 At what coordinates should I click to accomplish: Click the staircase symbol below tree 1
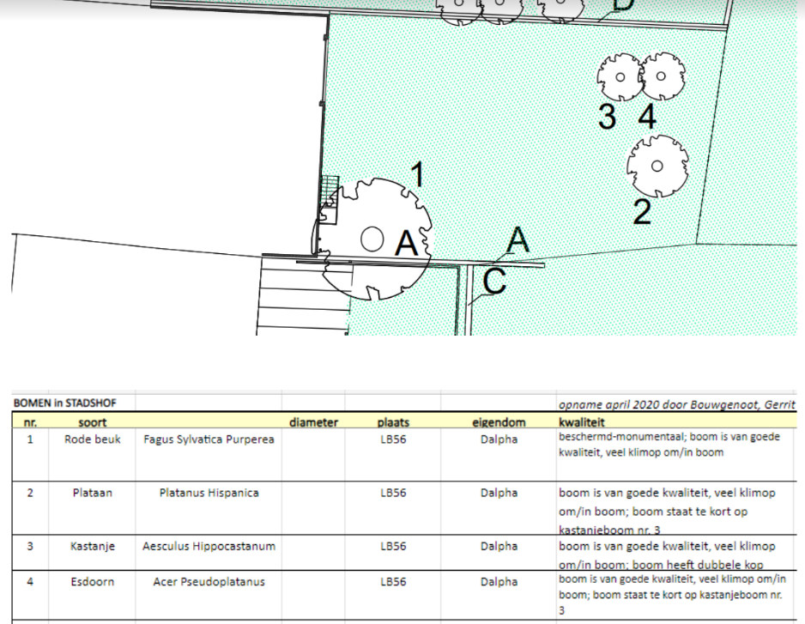(300, 296)
